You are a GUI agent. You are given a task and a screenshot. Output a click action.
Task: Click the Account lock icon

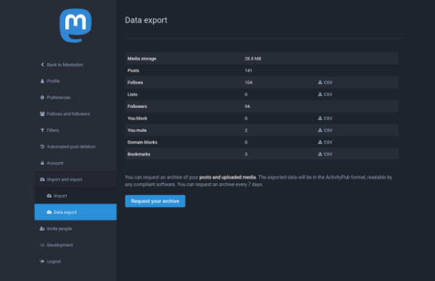coord(42,163)
